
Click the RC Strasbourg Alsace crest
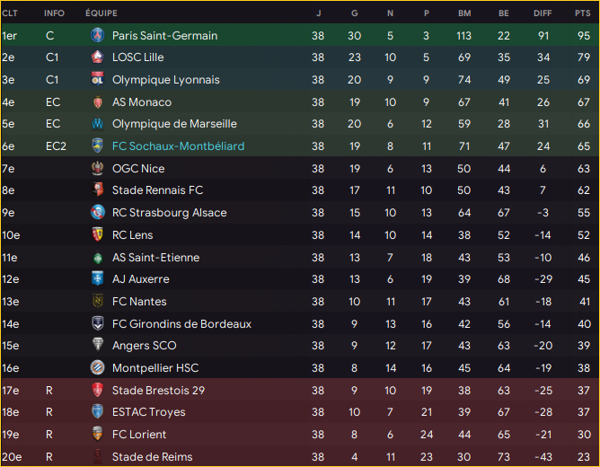pyautogui.click(x=98, y=212)
